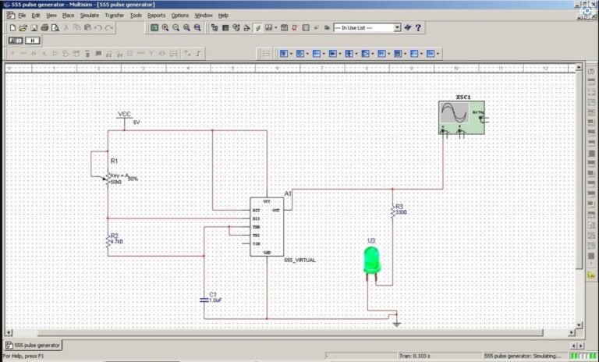The height and width of the screenshot is (362, 599).
Task: Click the horizontal scrollbar left arrow
Action: tap(9, 332)
